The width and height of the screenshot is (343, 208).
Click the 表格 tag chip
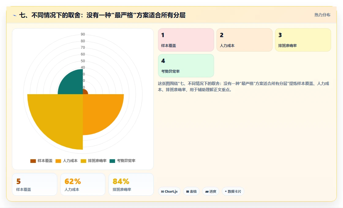[191, 191]
